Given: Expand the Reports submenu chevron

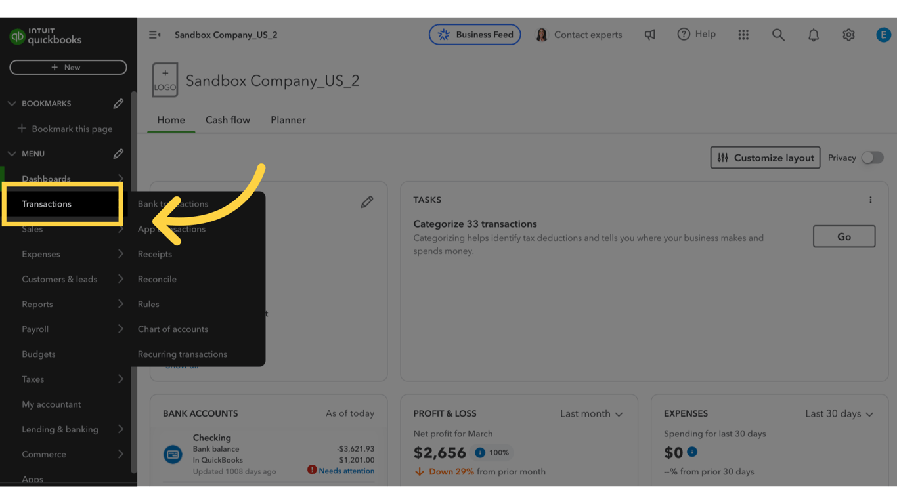Looking at the screenshot, I should pos(121,304).
